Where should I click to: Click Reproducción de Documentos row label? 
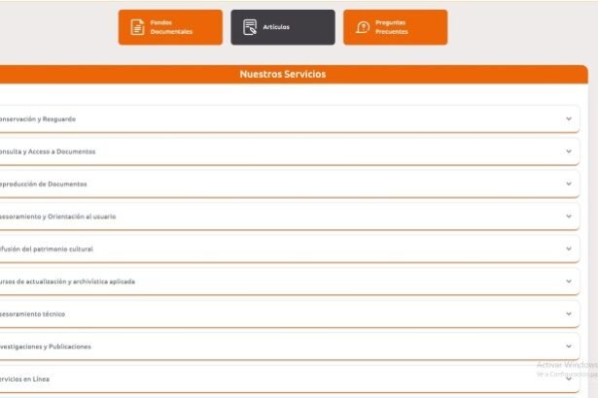pyautogui.click(x=43, y=184)
